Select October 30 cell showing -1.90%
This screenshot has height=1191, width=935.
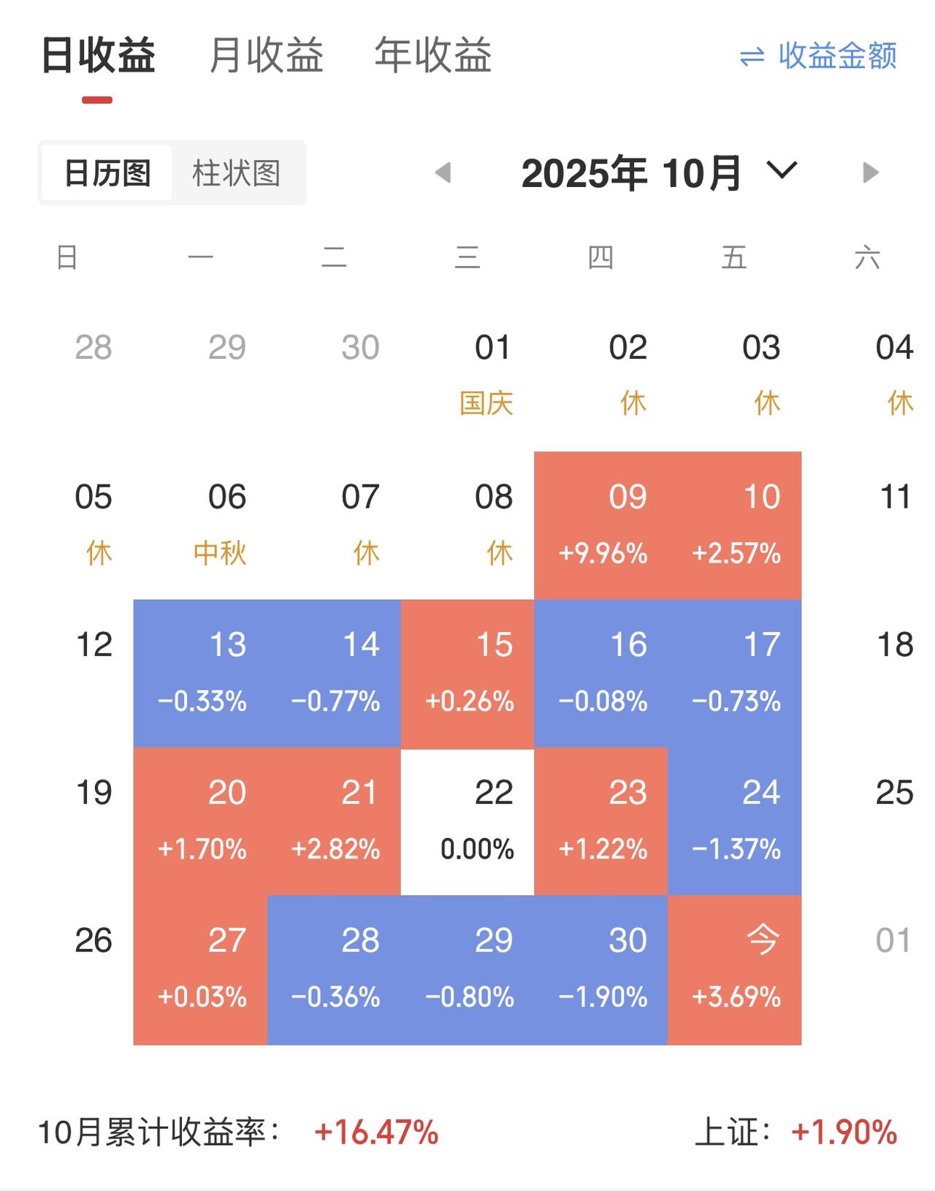(600, 968)
